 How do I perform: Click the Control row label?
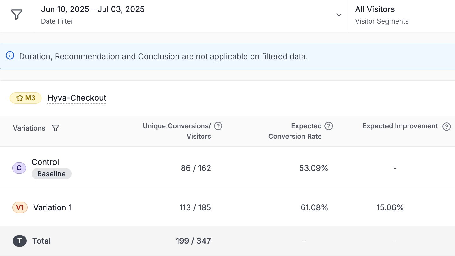[x=45, y=162]
